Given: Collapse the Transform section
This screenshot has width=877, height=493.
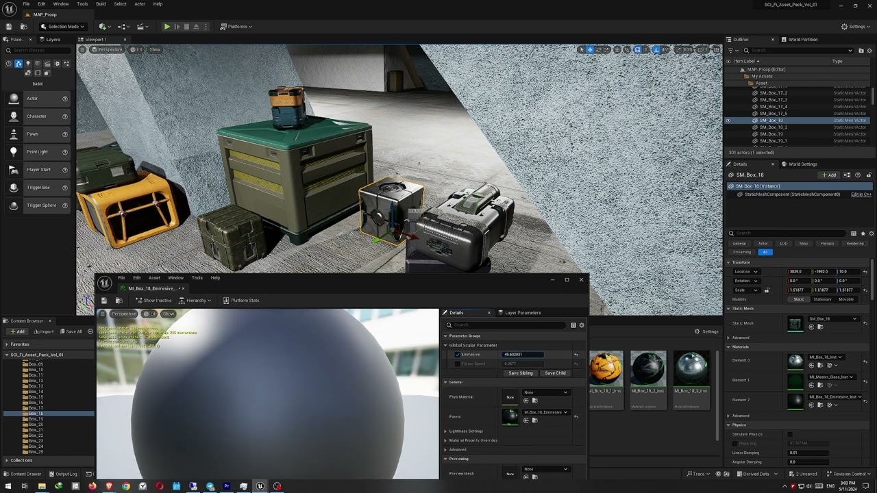Looking at the screenshot, I should pyautogui.click(x=729, y=262).
